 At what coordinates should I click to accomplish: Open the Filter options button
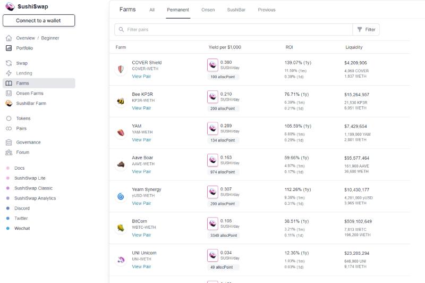(366, 30)
